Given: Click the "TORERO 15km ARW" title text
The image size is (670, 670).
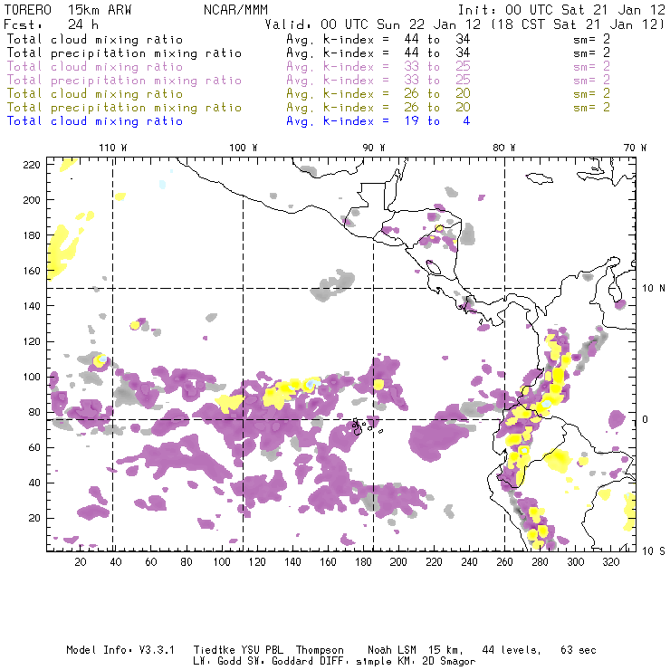Looking at the screenshot, I should 68,10.
